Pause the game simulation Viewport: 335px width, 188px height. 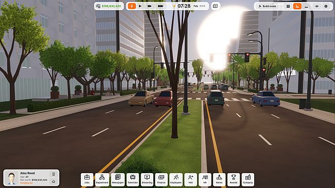132,6
